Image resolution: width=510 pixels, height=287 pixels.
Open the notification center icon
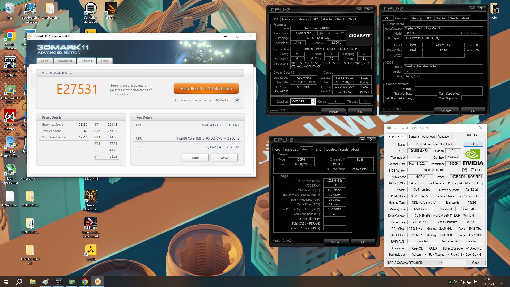tap(501, 282)
